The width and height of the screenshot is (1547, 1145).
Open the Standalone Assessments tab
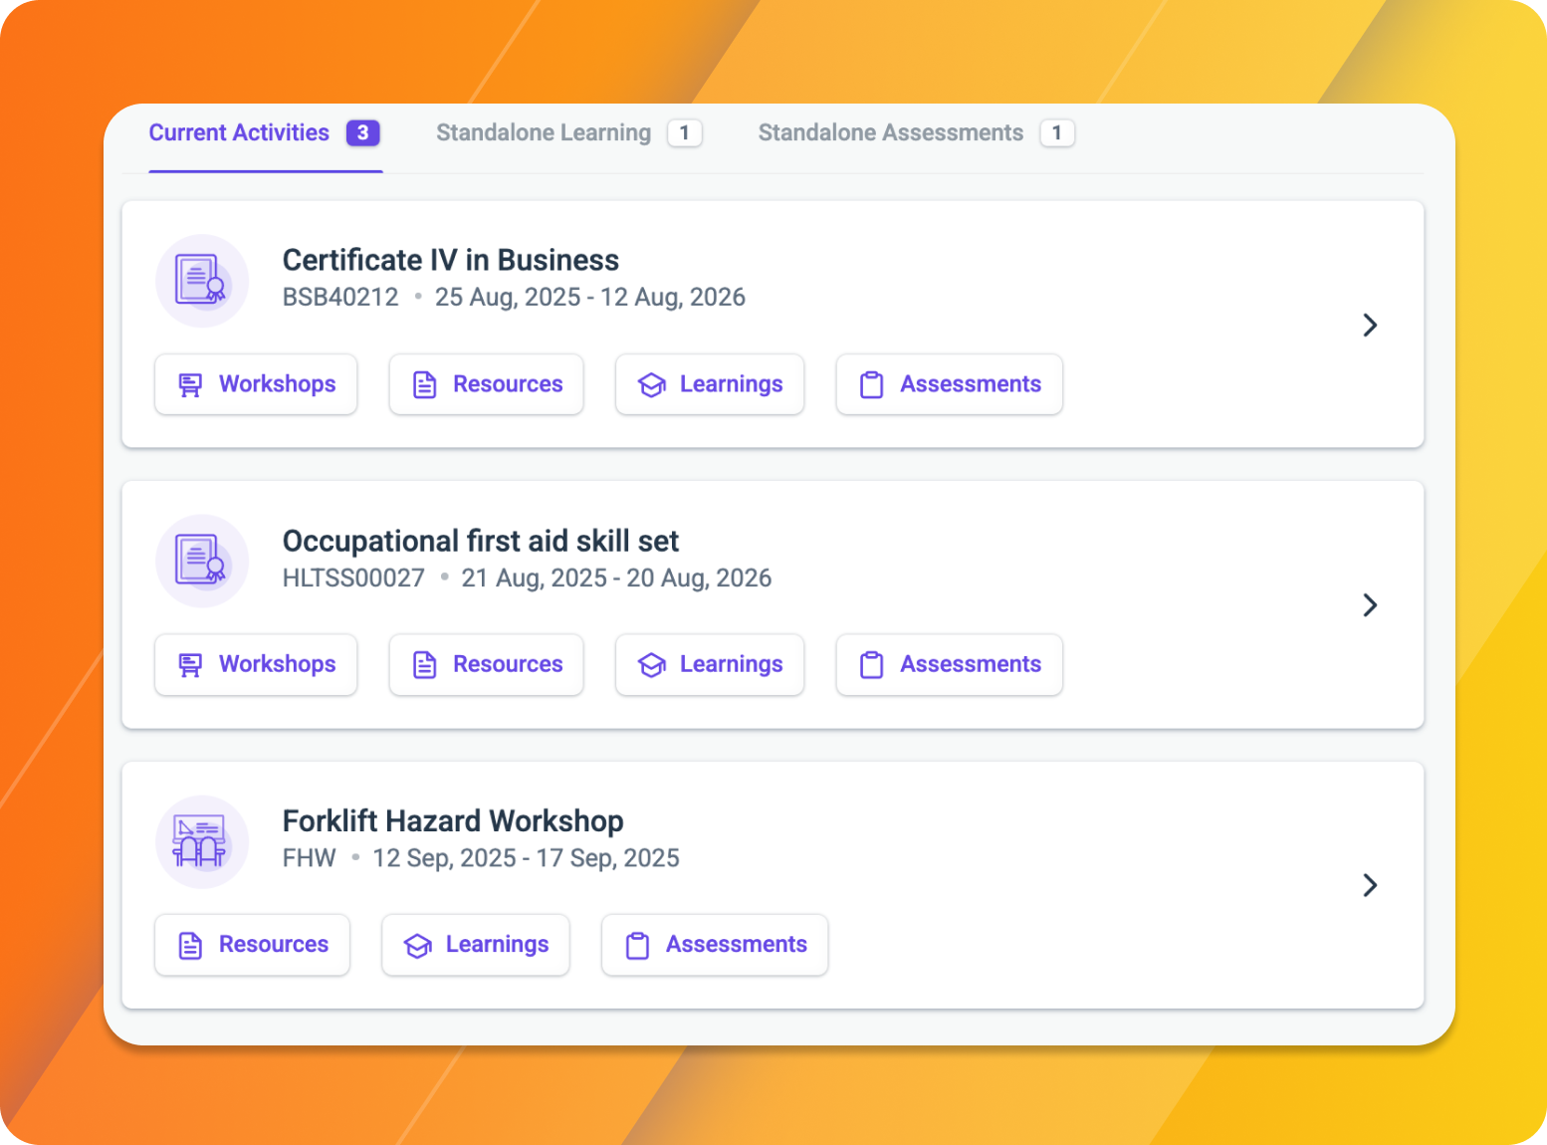click(916, 133)
